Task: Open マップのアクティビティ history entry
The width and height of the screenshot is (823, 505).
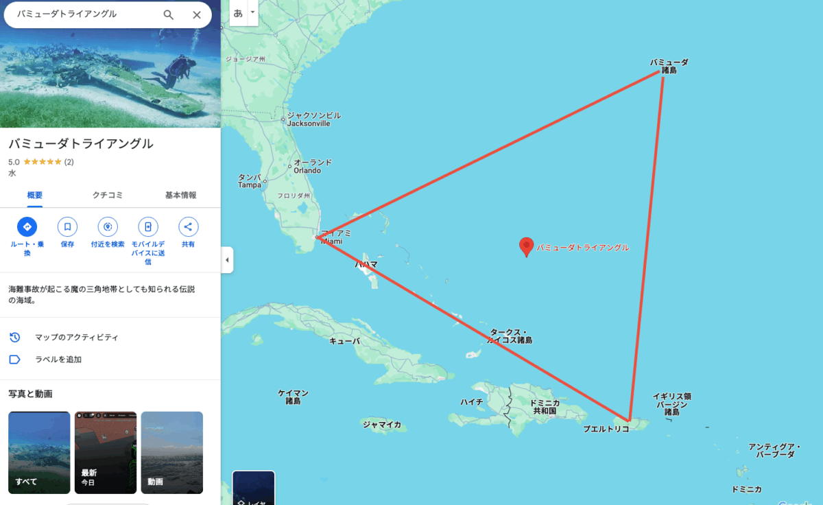Action: click(x=110, y=338)
